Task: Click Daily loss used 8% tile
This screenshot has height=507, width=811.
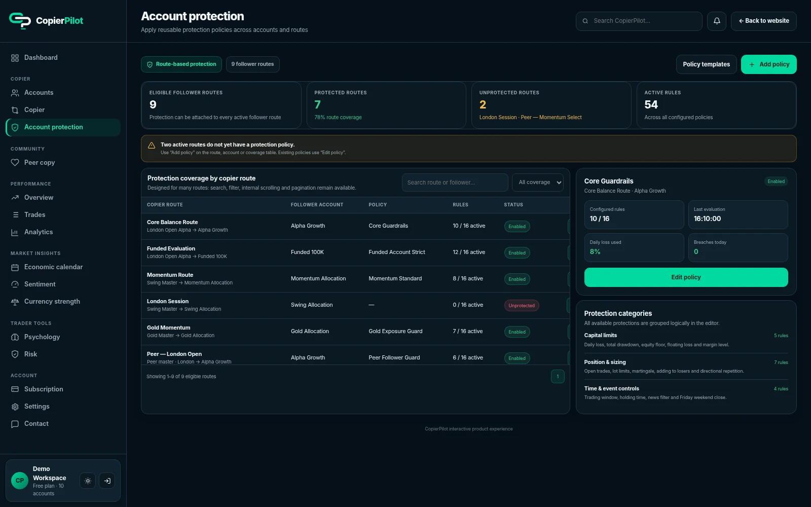Action: [634, 247]
